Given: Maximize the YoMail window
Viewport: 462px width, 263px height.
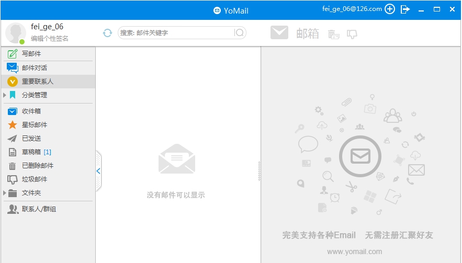Looking at the screenshot, I should coord(437,9).
